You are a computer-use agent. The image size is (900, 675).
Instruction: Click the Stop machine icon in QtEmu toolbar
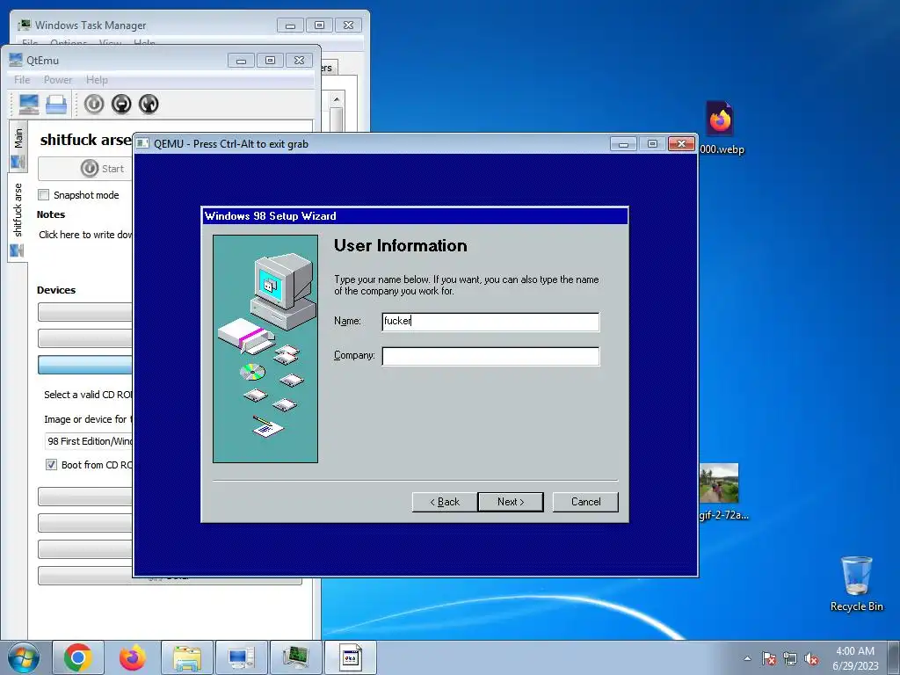121,104
